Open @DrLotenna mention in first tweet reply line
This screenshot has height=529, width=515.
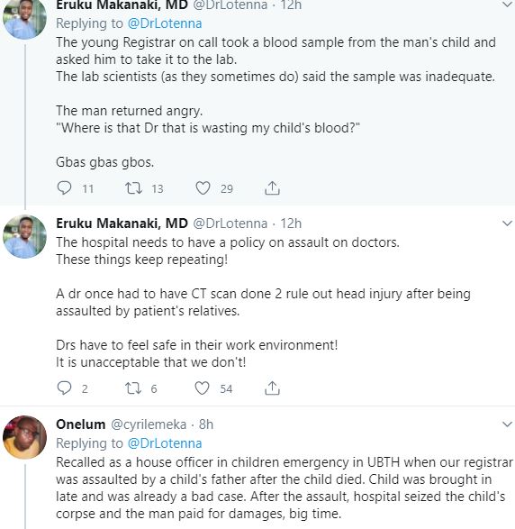point(165,23)
